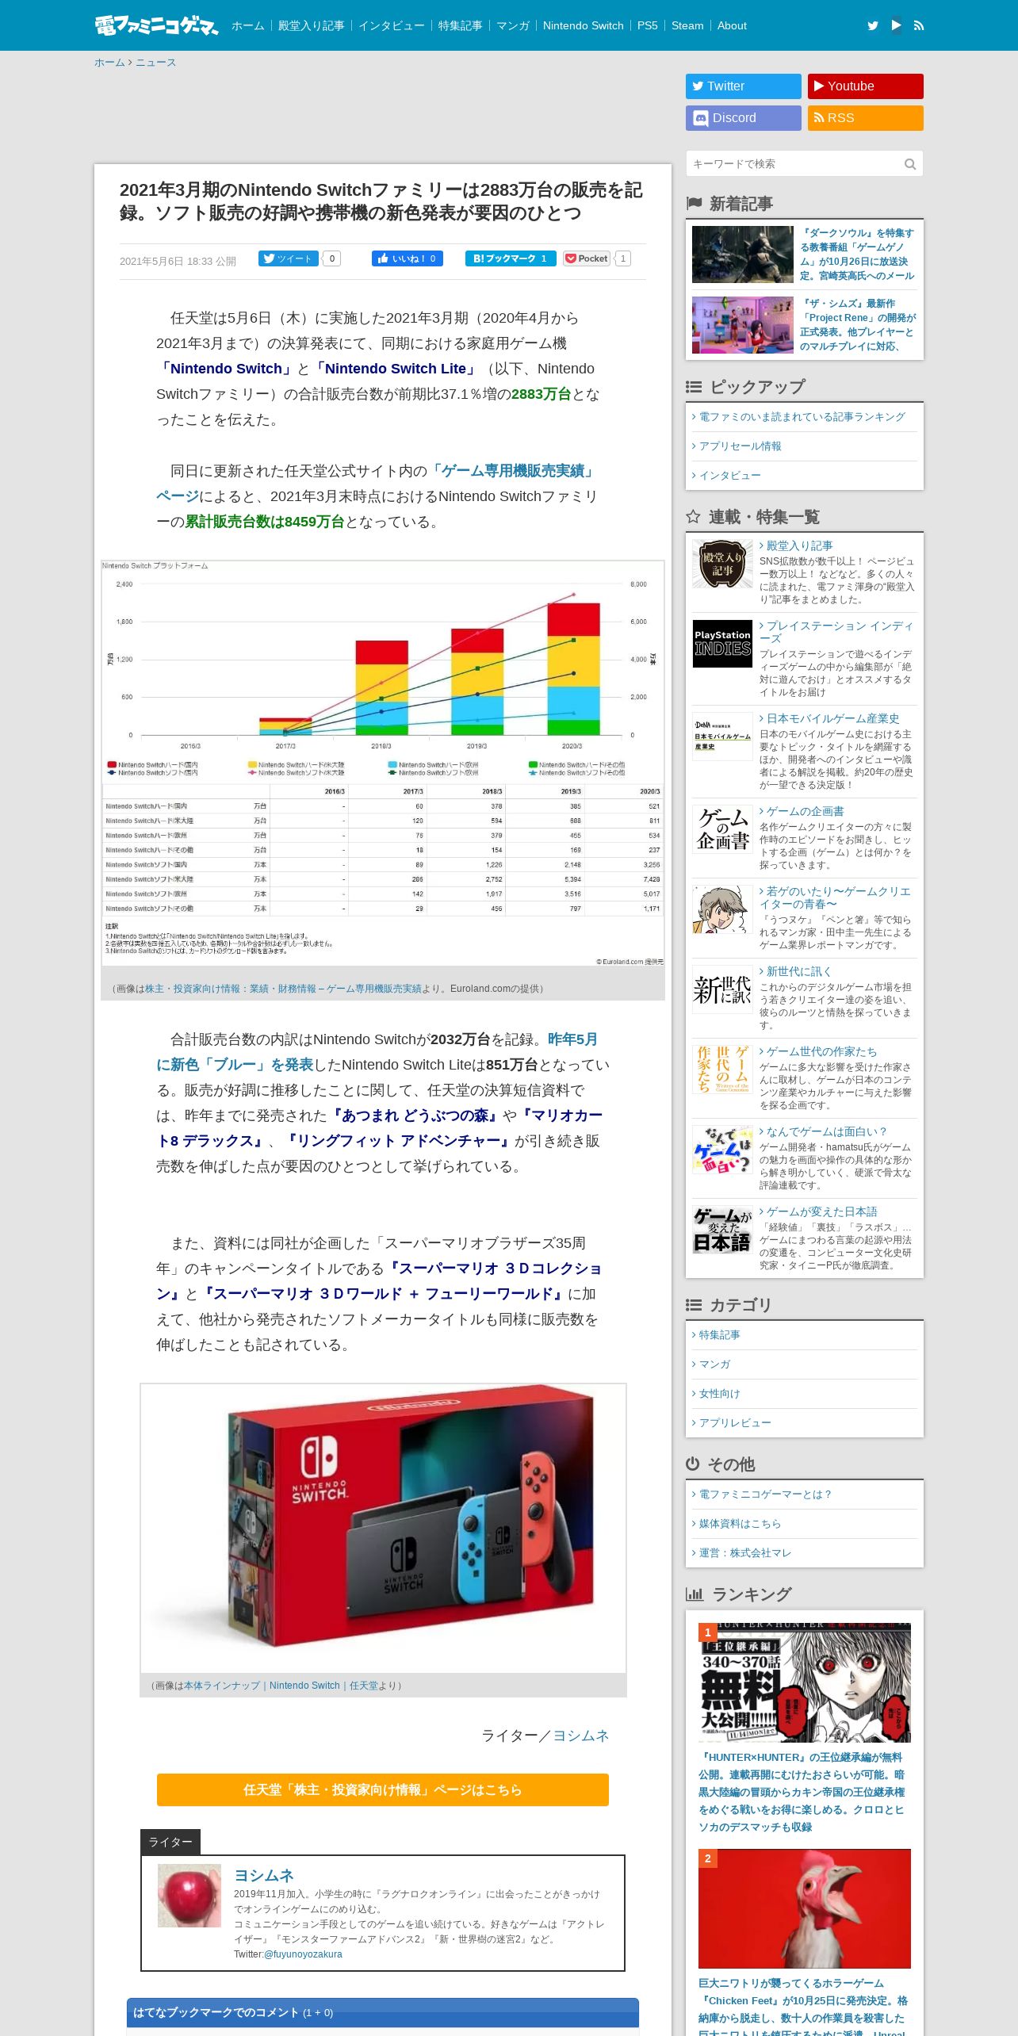Click the PlayStation INDIES icon
Viewport: 1018px width, 2036px height.
722,644
